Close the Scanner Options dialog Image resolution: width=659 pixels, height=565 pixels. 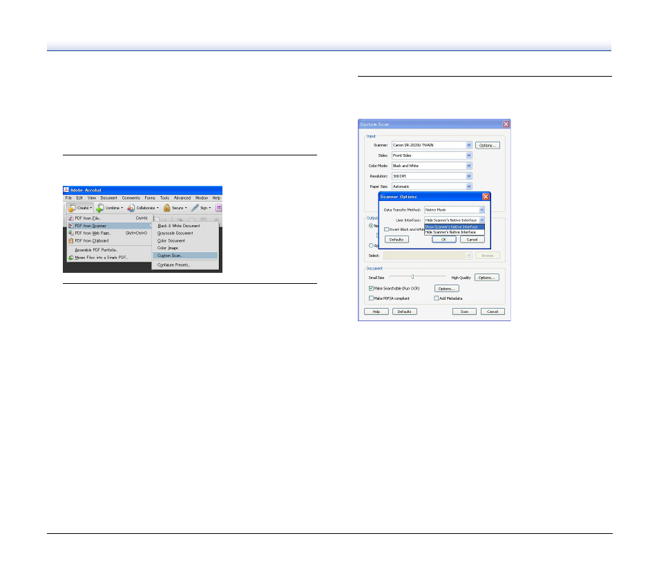click(486, 197)
